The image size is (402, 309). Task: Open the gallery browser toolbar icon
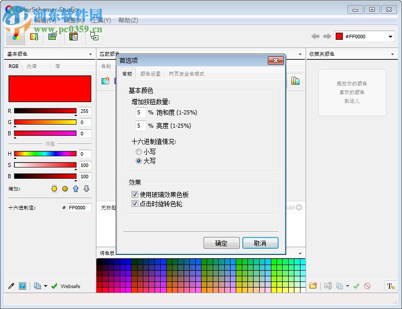(x=73, y=37)
